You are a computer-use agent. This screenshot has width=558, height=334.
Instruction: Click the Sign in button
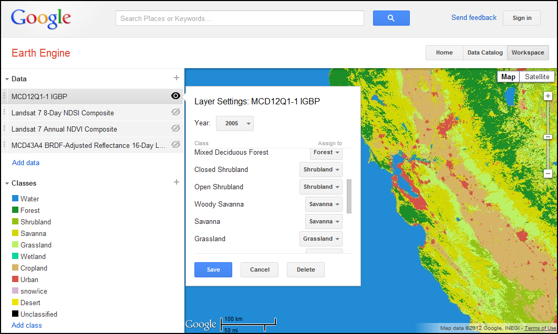[522, 18]
